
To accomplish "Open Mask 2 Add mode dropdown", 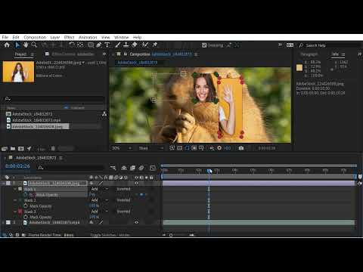I will [99, 200].
